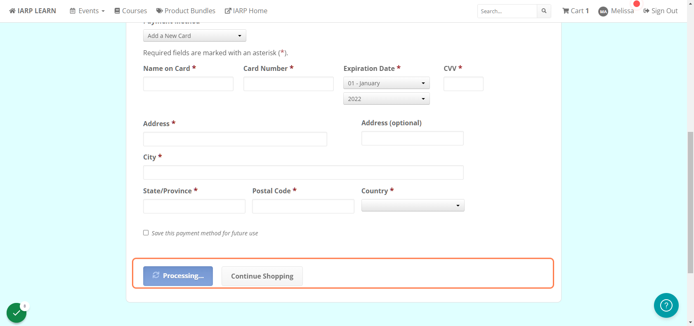Click the green checkmark badge widget
694x326 pixels.
click(x=17, y=313)
